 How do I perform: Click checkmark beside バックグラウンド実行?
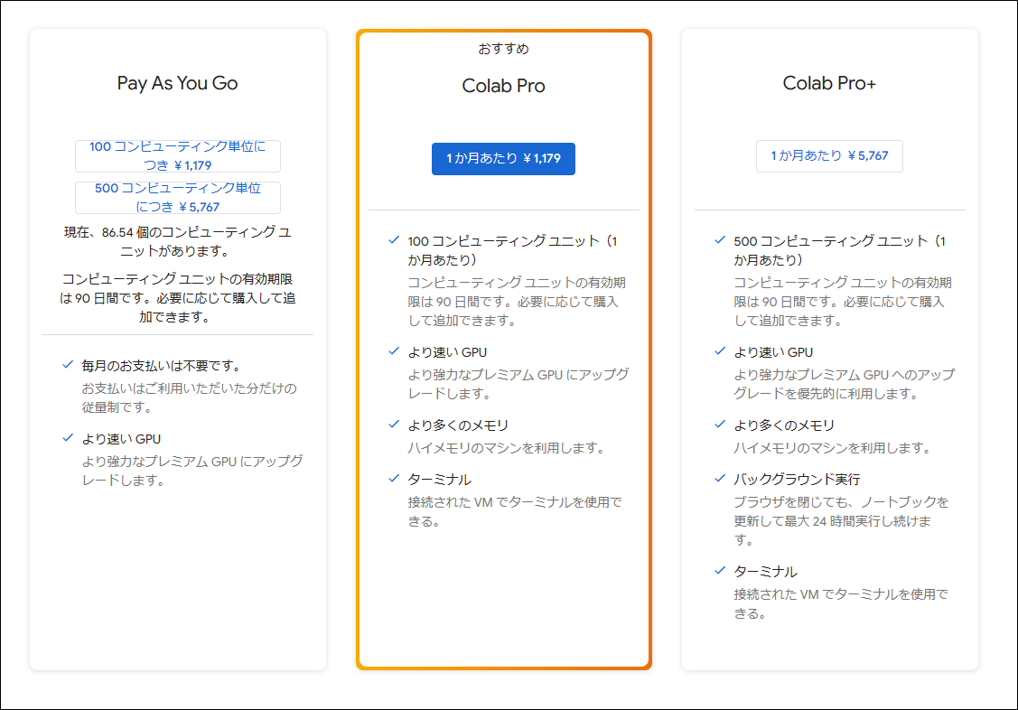click(x=719, y=479)
